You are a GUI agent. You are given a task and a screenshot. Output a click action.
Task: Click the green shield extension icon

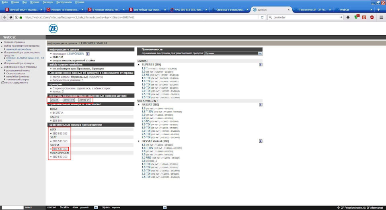pos(356,17)
